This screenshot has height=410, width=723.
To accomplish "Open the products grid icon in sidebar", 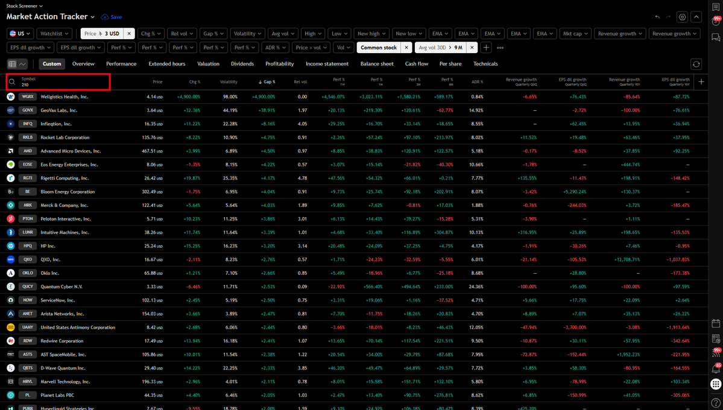I will point(716,383).
